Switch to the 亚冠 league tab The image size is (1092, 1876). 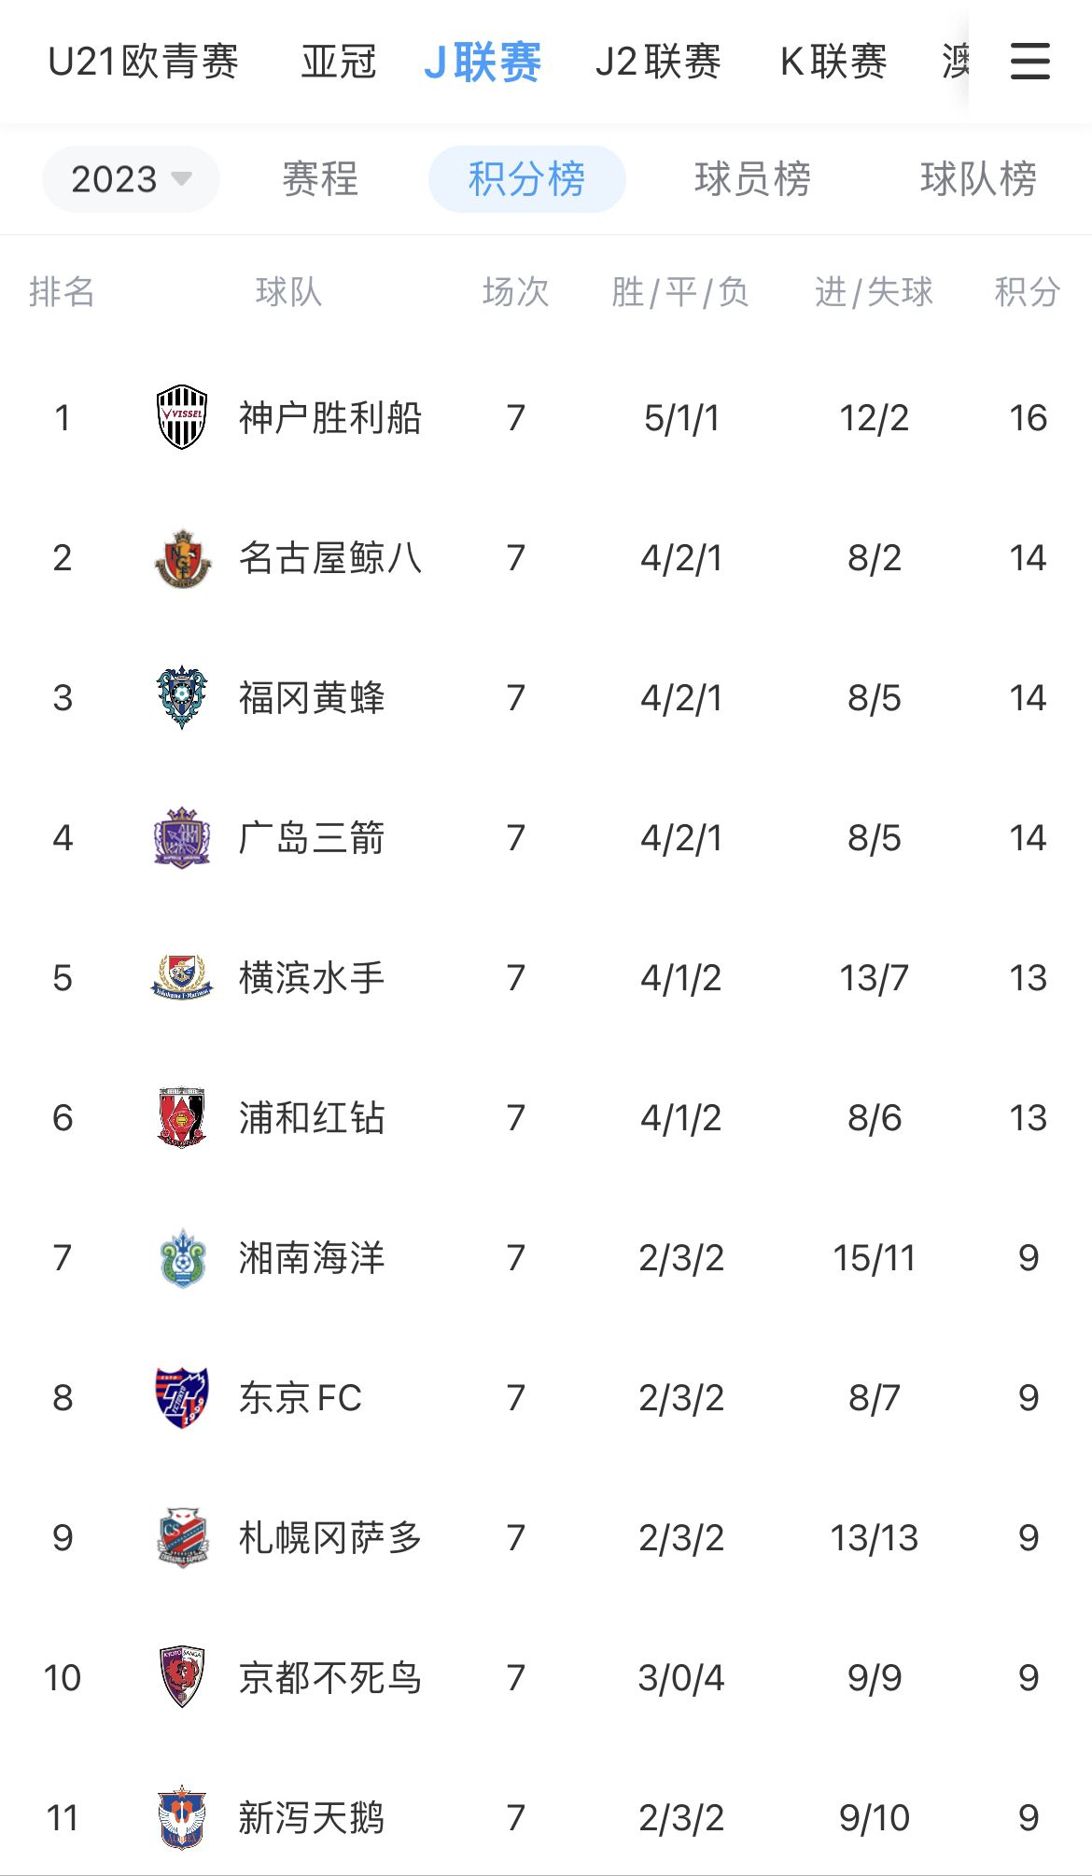339,63
